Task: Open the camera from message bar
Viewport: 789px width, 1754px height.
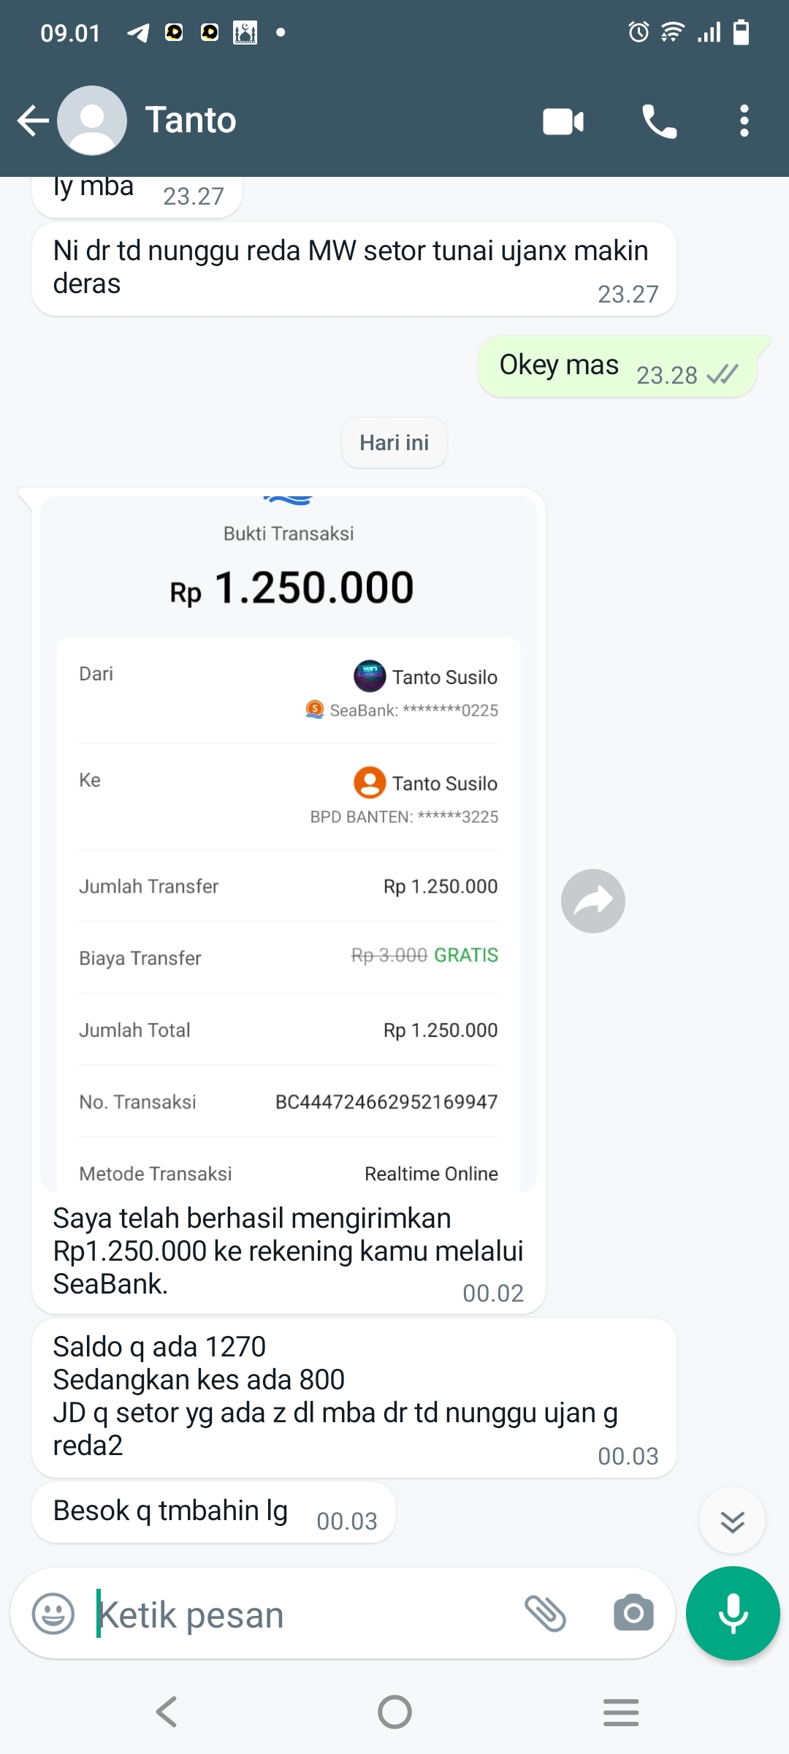Action: [x=633, y=1614]
